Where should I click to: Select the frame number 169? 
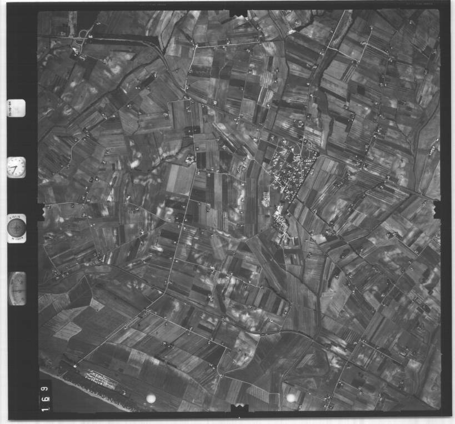pos(44,396)
